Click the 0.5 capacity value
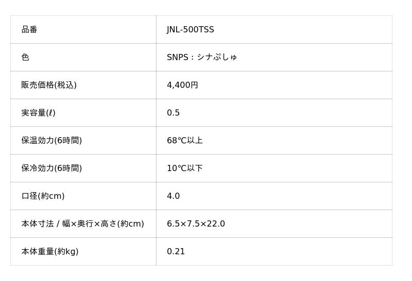 [173, 113]
